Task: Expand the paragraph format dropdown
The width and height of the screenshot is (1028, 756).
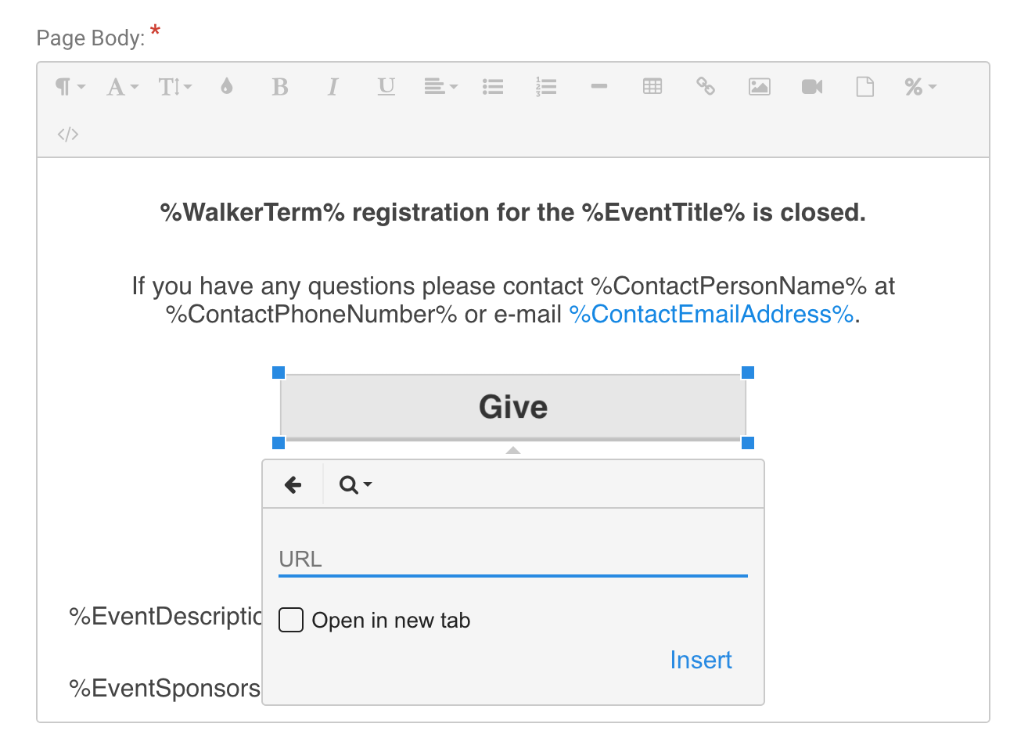Action: point(70,87)
